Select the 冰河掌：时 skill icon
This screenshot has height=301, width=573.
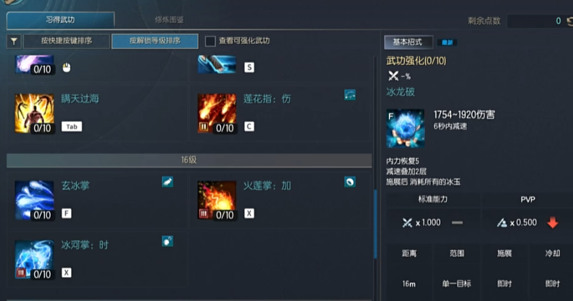pos(34,259)
